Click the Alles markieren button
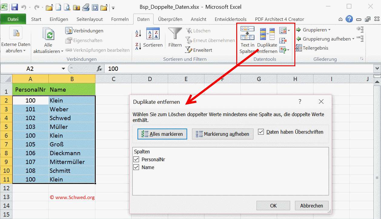The image size is (381, 219). [x=162, y=134]
